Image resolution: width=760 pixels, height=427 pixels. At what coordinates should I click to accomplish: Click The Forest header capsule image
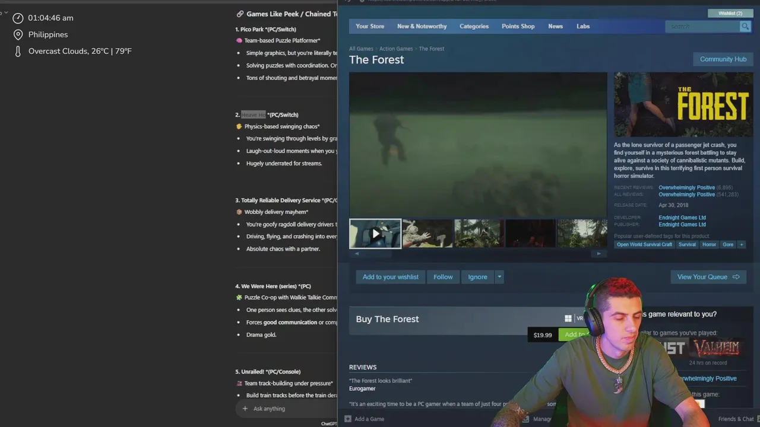[683, 104]
